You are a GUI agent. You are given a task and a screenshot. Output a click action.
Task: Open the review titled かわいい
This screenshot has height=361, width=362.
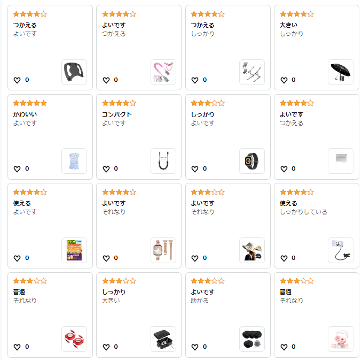click(x=25, y=114)
